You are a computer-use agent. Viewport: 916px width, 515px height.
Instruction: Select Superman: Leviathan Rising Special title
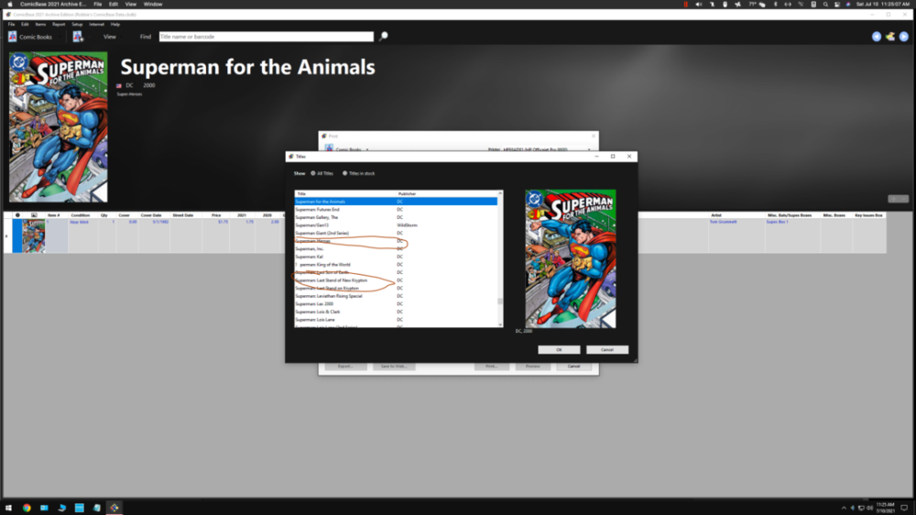point(396,296)
